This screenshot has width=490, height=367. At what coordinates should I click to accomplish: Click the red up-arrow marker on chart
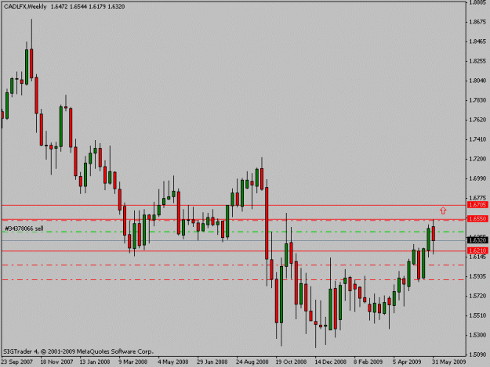[x=443, y=210]
